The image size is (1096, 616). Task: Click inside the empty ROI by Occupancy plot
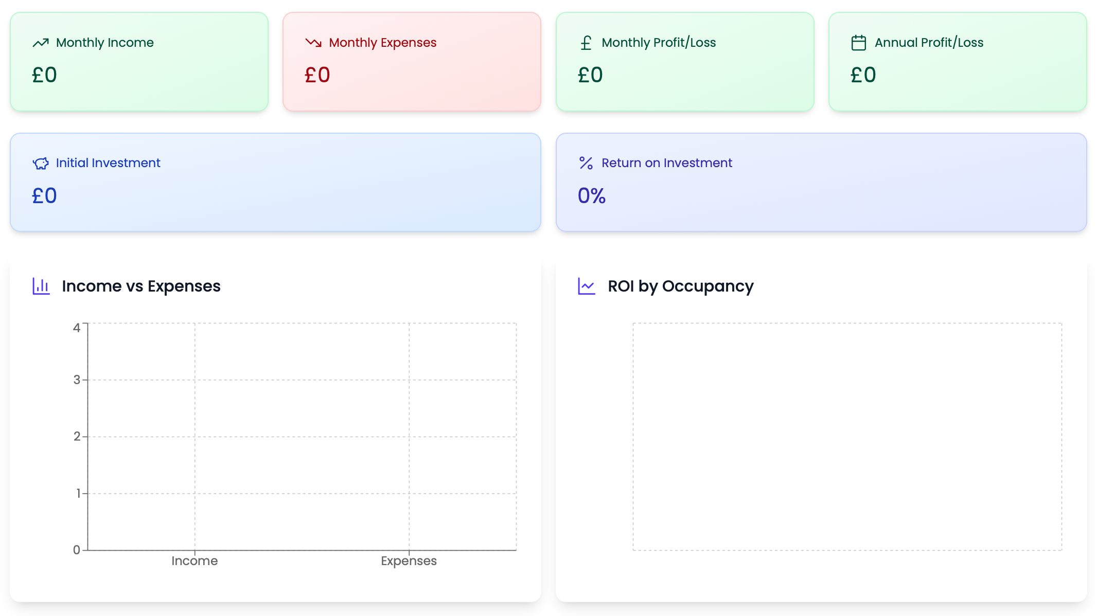point(847,437)
